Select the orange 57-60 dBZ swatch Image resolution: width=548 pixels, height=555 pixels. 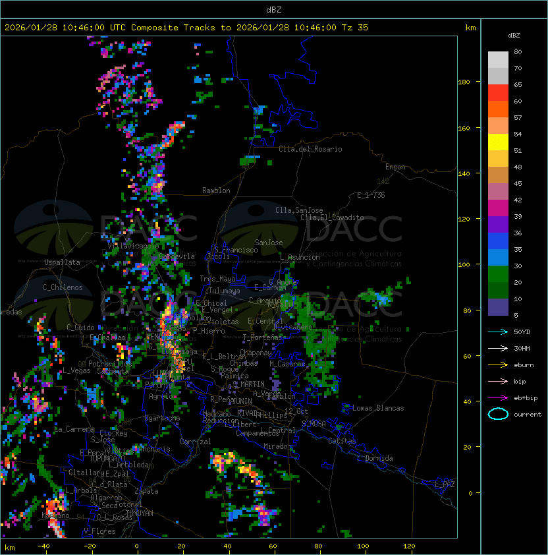coord(498,109)
